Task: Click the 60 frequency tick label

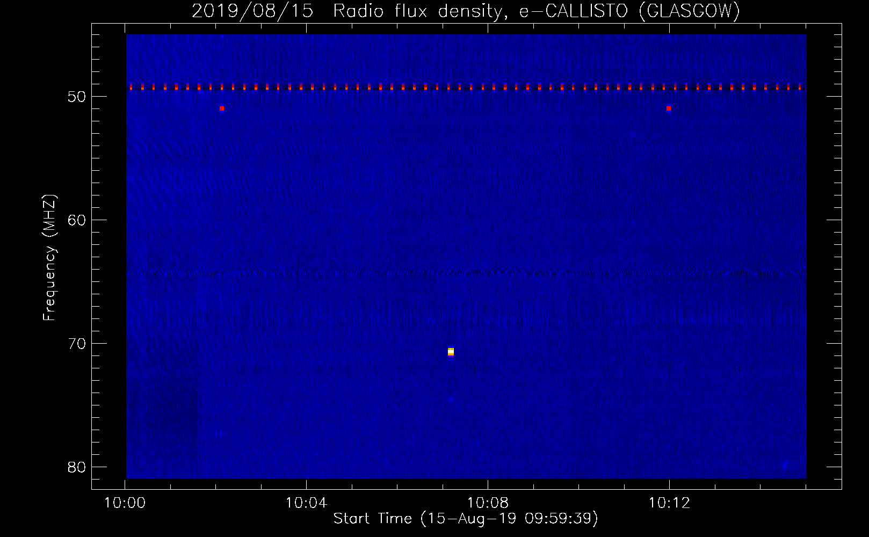Action: click(x=77, y=220)
